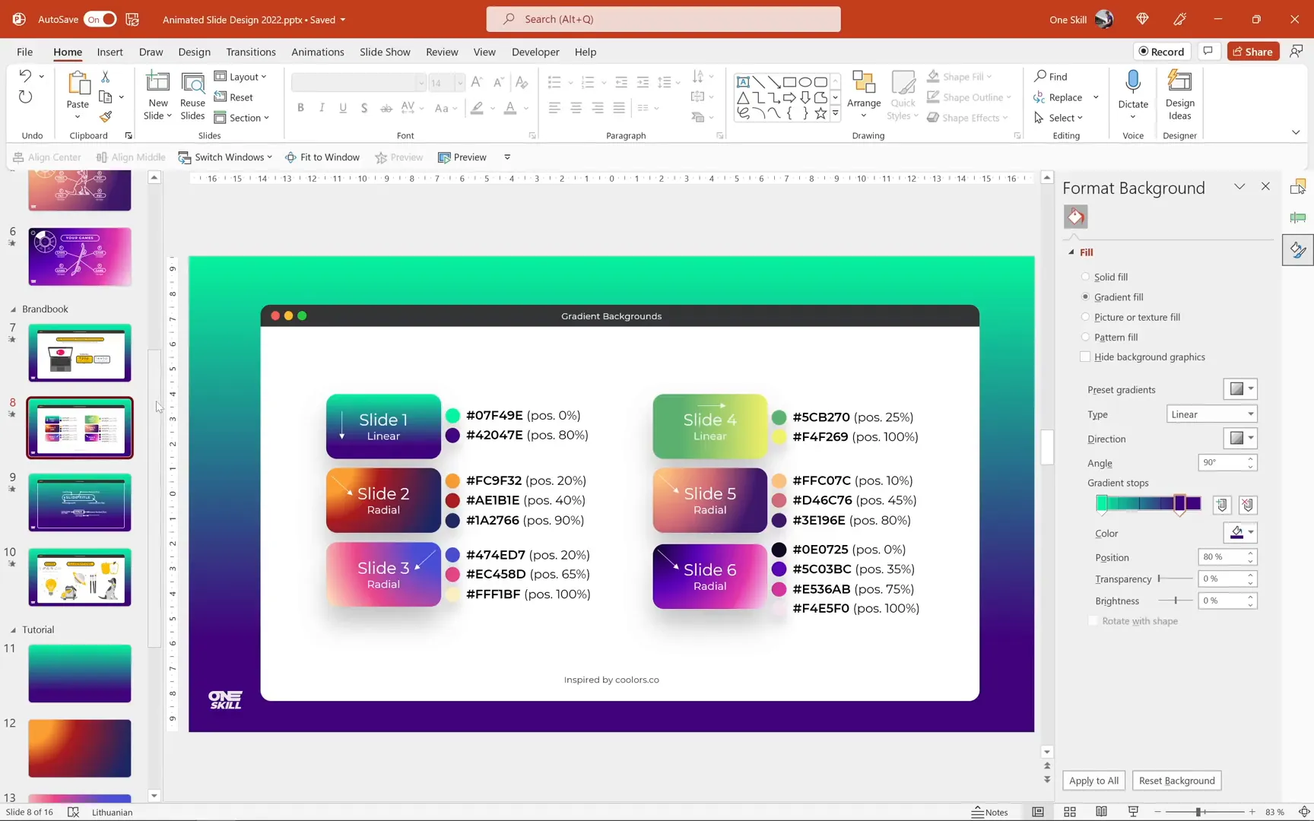Click the Paste clipboard icon
1314x821 pixels.
point(78,84)
